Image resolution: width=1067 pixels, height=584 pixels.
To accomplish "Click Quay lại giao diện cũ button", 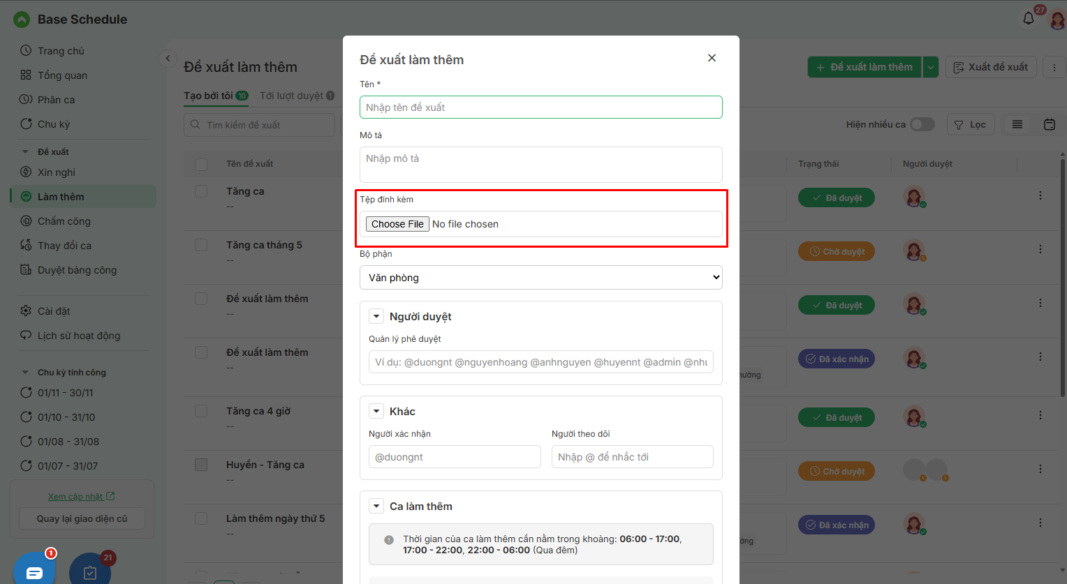I will (82, 518).
